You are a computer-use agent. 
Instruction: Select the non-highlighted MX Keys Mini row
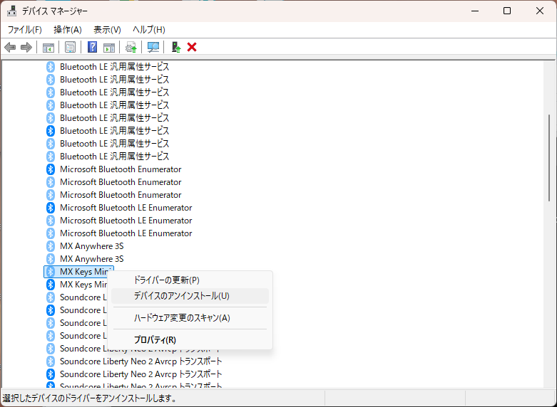click(76, 285)
